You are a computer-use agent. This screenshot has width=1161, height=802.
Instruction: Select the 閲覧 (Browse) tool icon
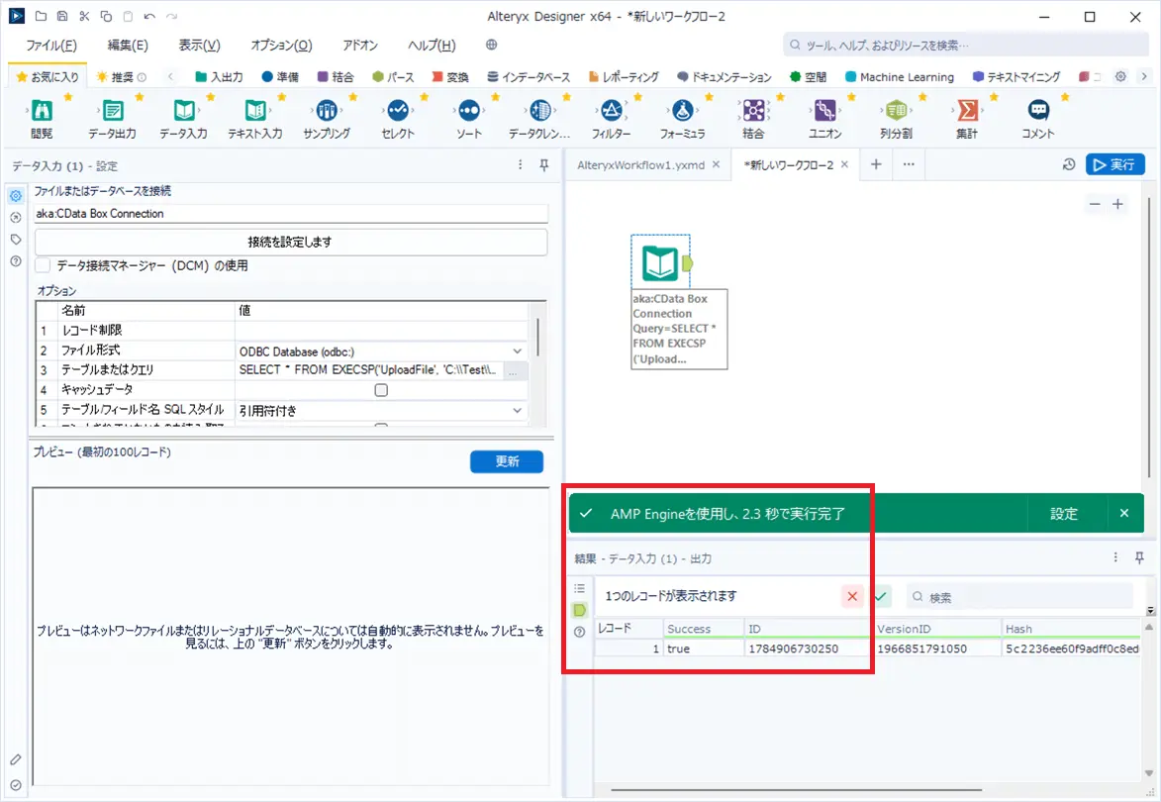42,111
